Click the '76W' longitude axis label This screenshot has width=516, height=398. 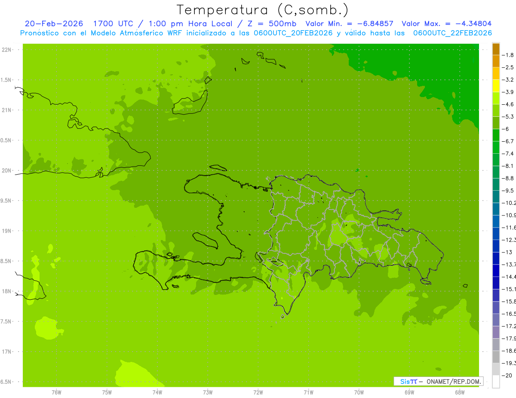tap(56, 392)
